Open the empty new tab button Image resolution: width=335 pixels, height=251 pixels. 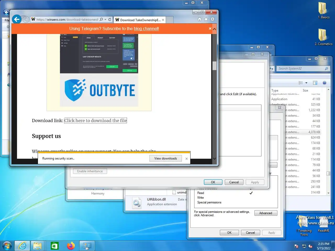pyautogui.click(x=170, y=20)
